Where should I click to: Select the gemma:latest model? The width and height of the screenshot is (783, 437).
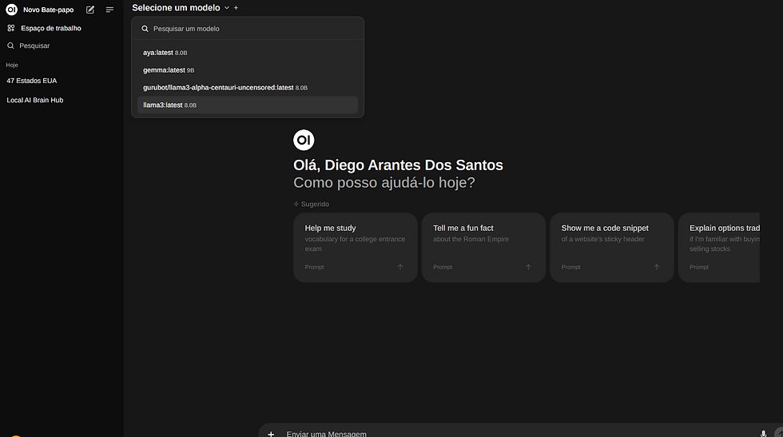click(248, 70)
